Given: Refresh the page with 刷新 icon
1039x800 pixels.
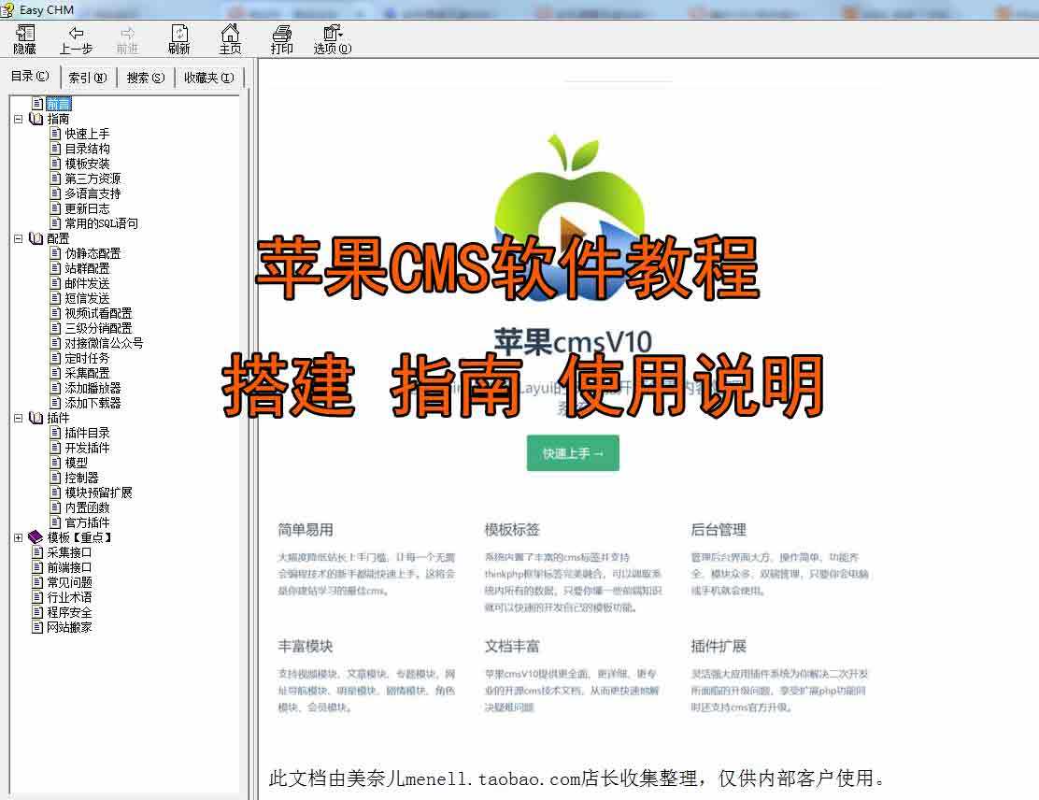Looking at the screenshot, I should [x=178, y=39].
